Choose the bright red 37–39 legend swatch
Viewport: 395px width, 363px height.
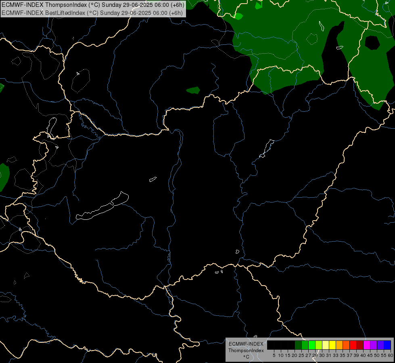(353, 345)
